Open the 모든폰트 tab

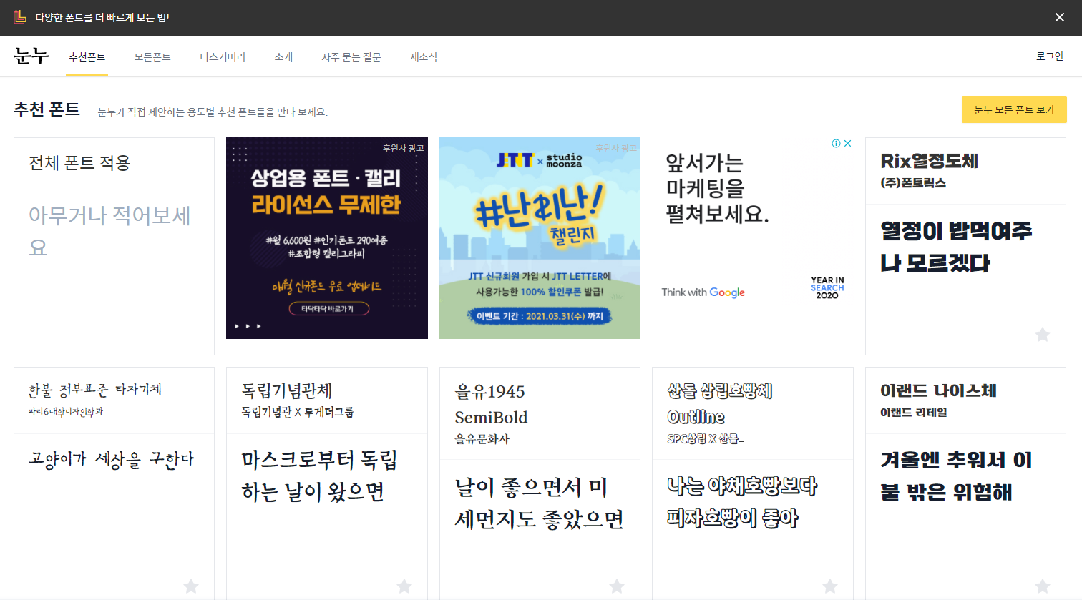pyautogui.click(x=152, y=56)
